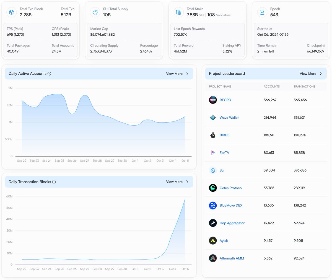Open View More for Daily Active Accounts
332x280 pixels.
[177, 74]
